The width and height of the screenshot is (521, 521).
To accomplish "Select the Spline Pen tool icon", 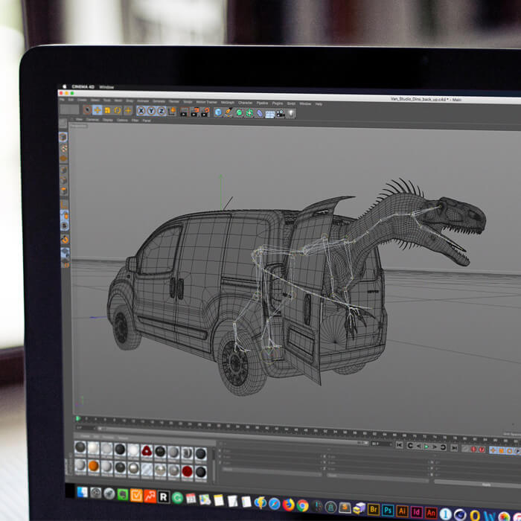I will [228, 112].
